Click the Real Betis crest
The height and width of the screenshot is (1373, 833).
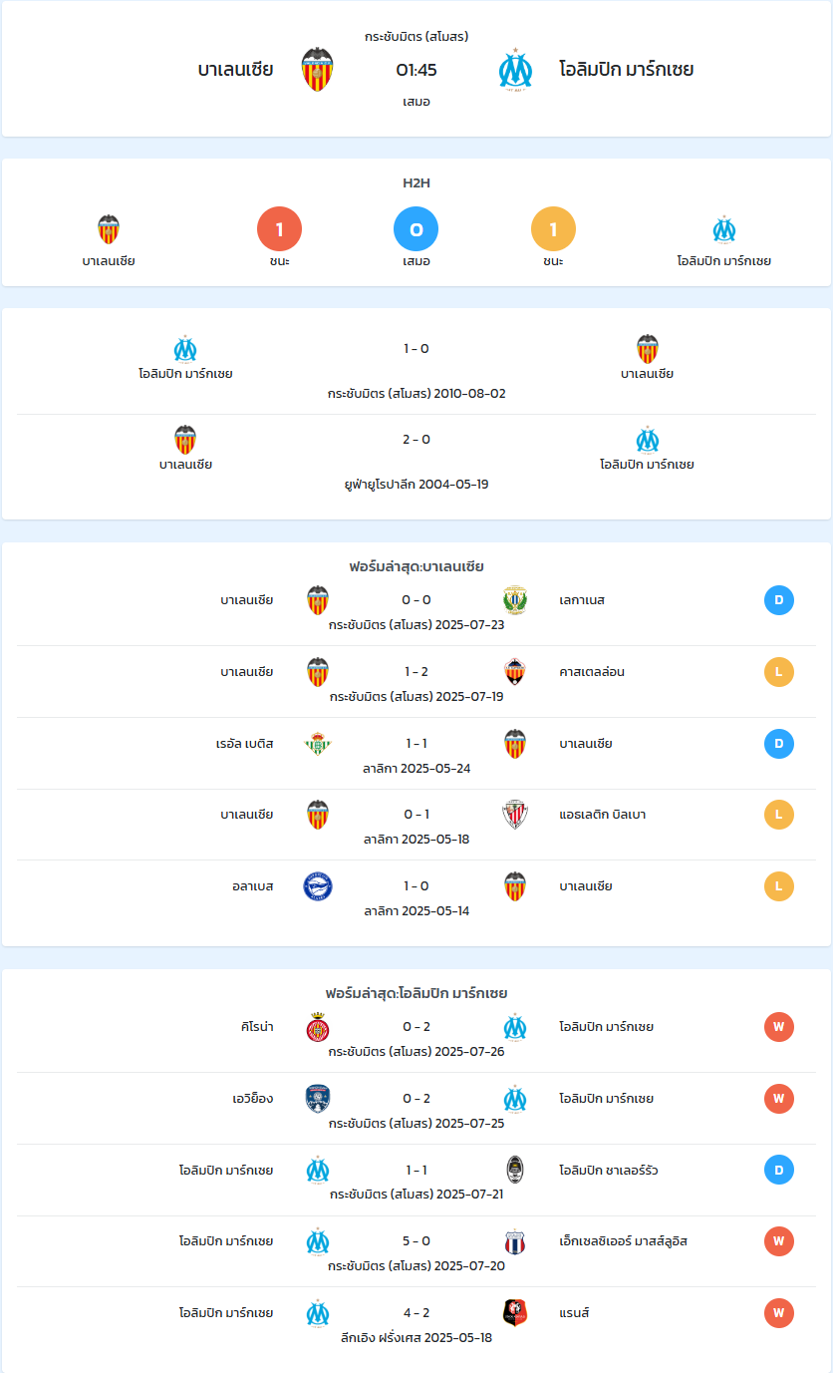click(x=317, y=744)
